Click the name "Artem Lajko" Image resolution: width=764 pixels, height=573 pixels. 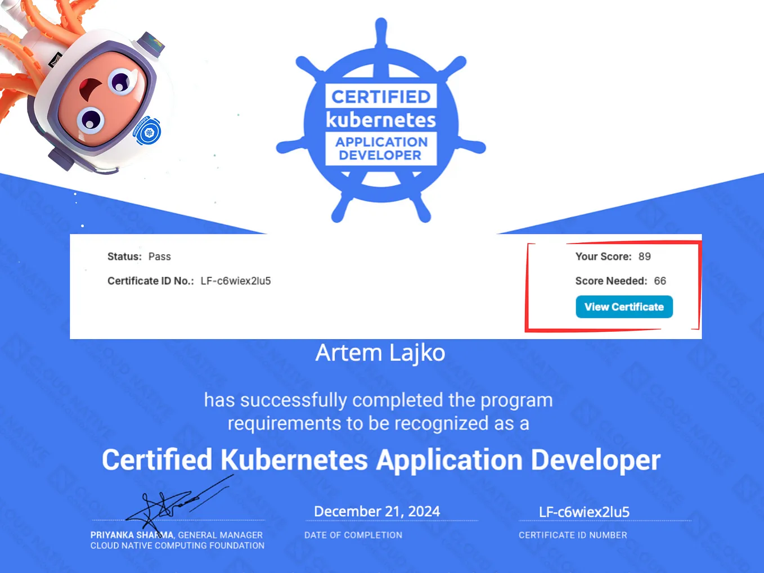pyautogui.click(x=380, y=353)
